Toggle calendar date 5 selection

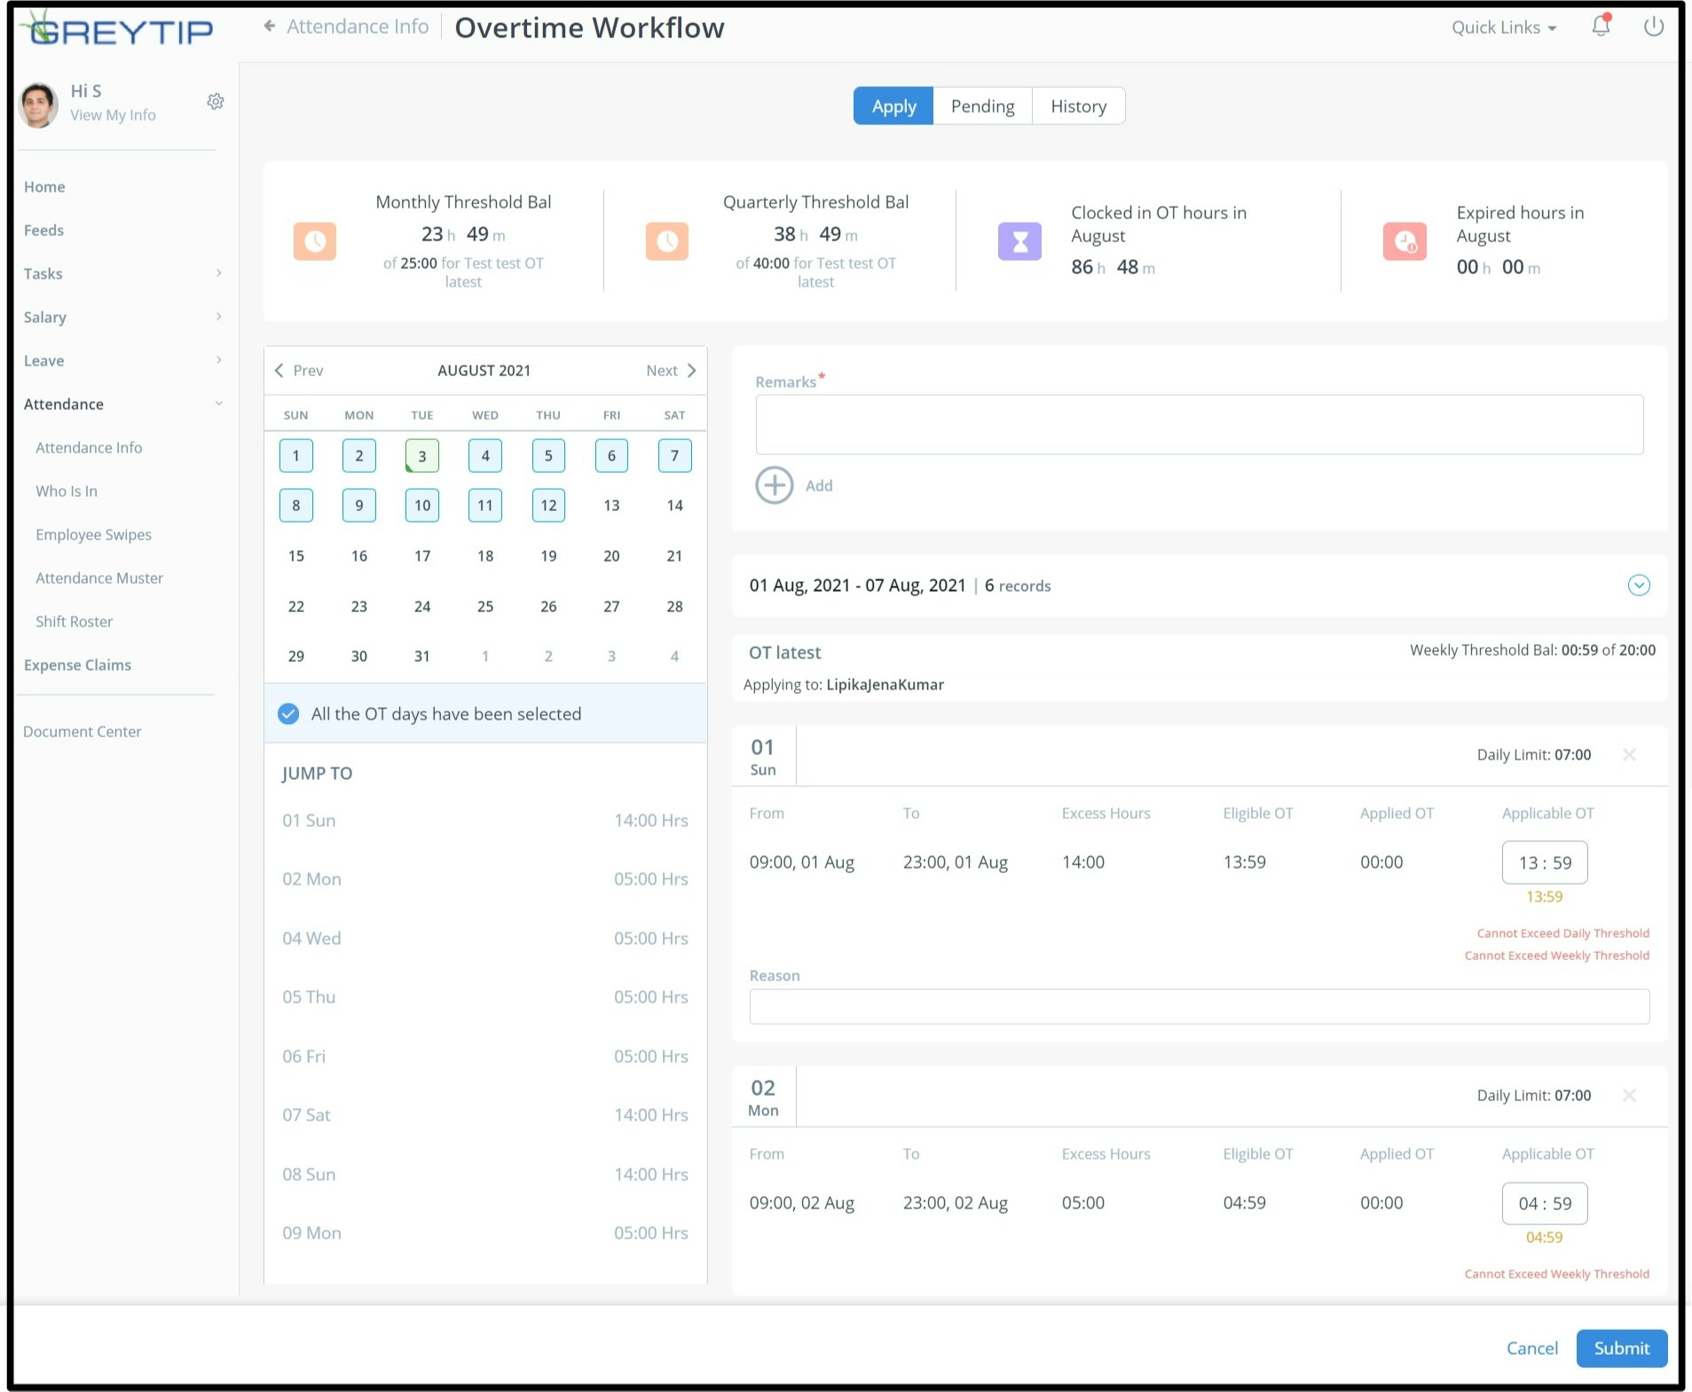click(x=548, y=455)
